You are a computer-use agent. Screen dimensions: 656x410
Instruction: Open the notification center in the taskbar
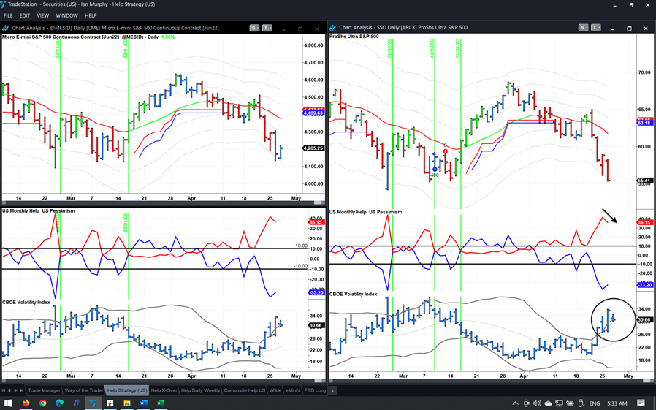[x=641, y=403]
